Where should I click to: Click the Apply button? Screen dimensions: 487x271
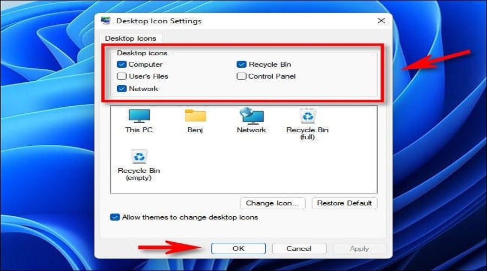click(359, 249)
